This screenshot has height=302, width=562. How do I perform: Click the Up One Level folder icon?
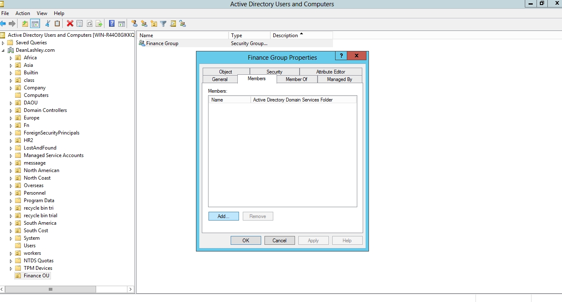[x=25, y=24]
